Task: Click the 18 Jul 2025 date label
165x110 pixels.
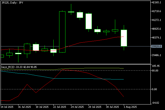Action: click(42, 107)
